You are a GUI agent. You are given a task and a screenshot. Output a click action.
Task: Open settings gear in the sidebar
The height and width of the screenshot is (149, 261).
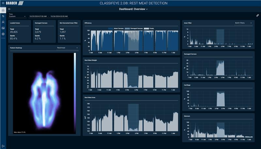click(x=3, y=34)
